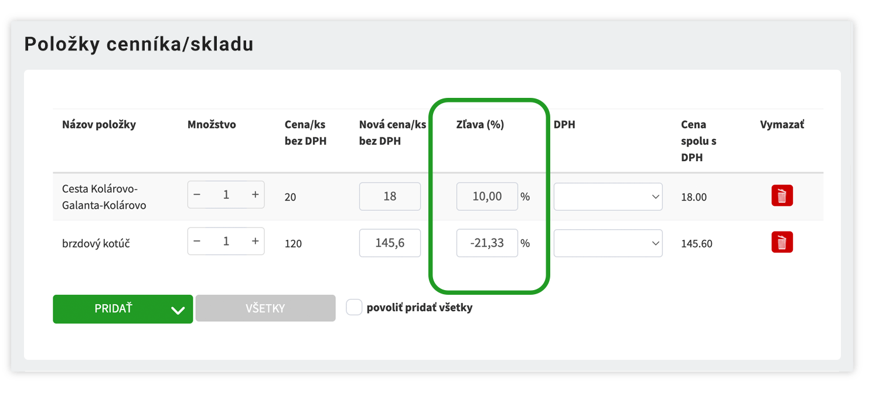Click the quantity value for Cesta Kolárovo-Galanta-Kolárovo

tap(226, 195)
